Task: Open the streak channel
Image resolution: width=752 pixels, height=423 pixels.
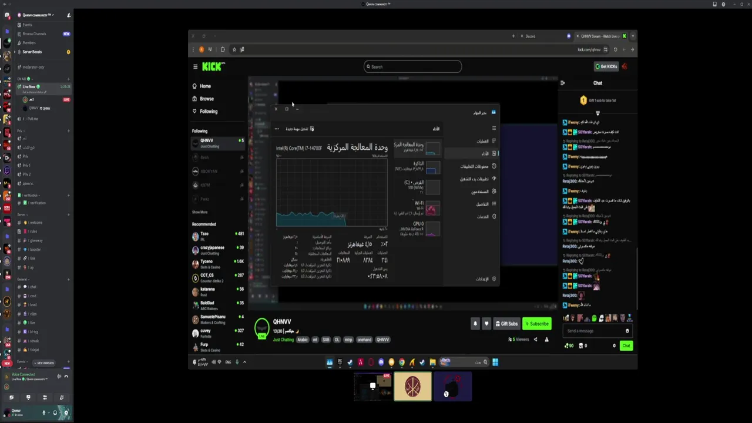Action: [x=42, y=341]
